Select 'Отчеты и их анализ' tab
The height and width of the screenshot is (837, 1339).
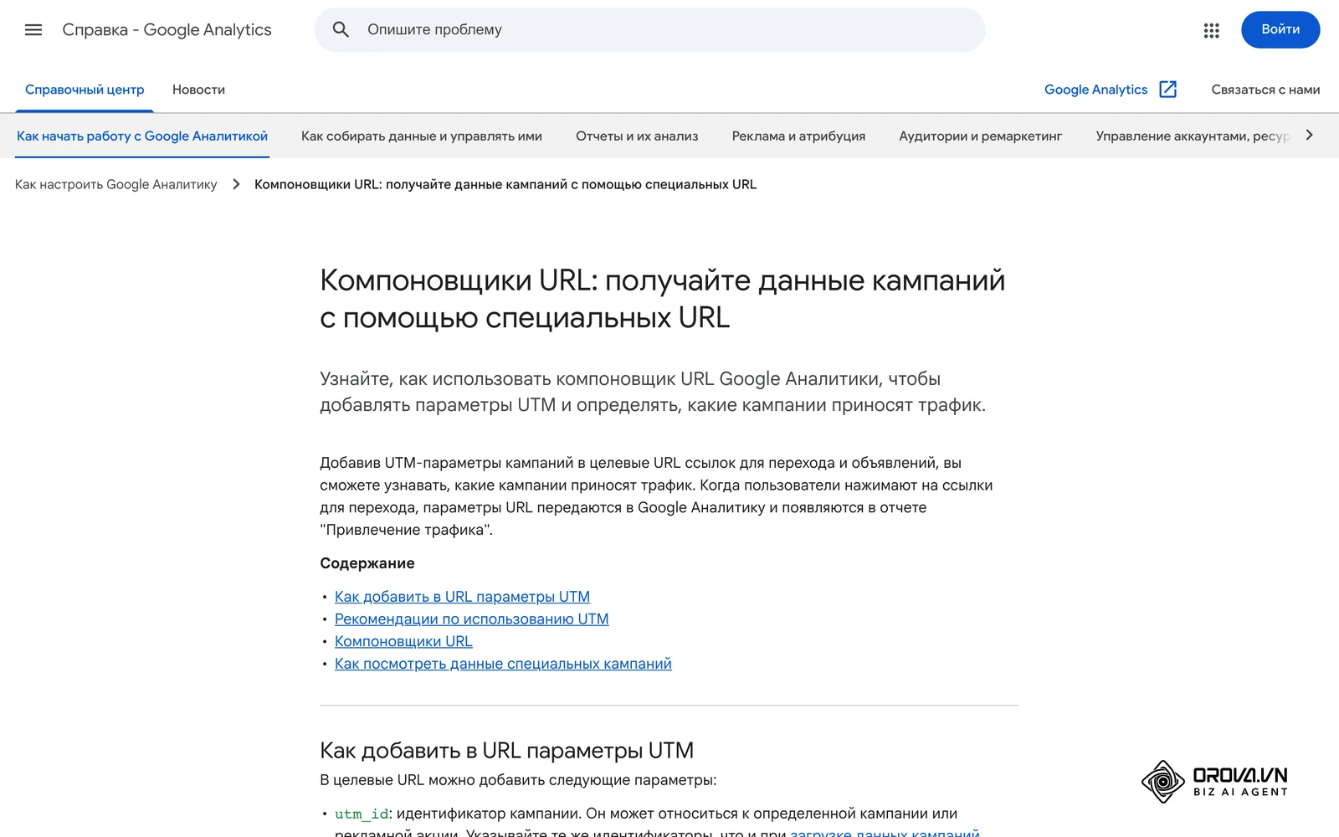[637, 136]
